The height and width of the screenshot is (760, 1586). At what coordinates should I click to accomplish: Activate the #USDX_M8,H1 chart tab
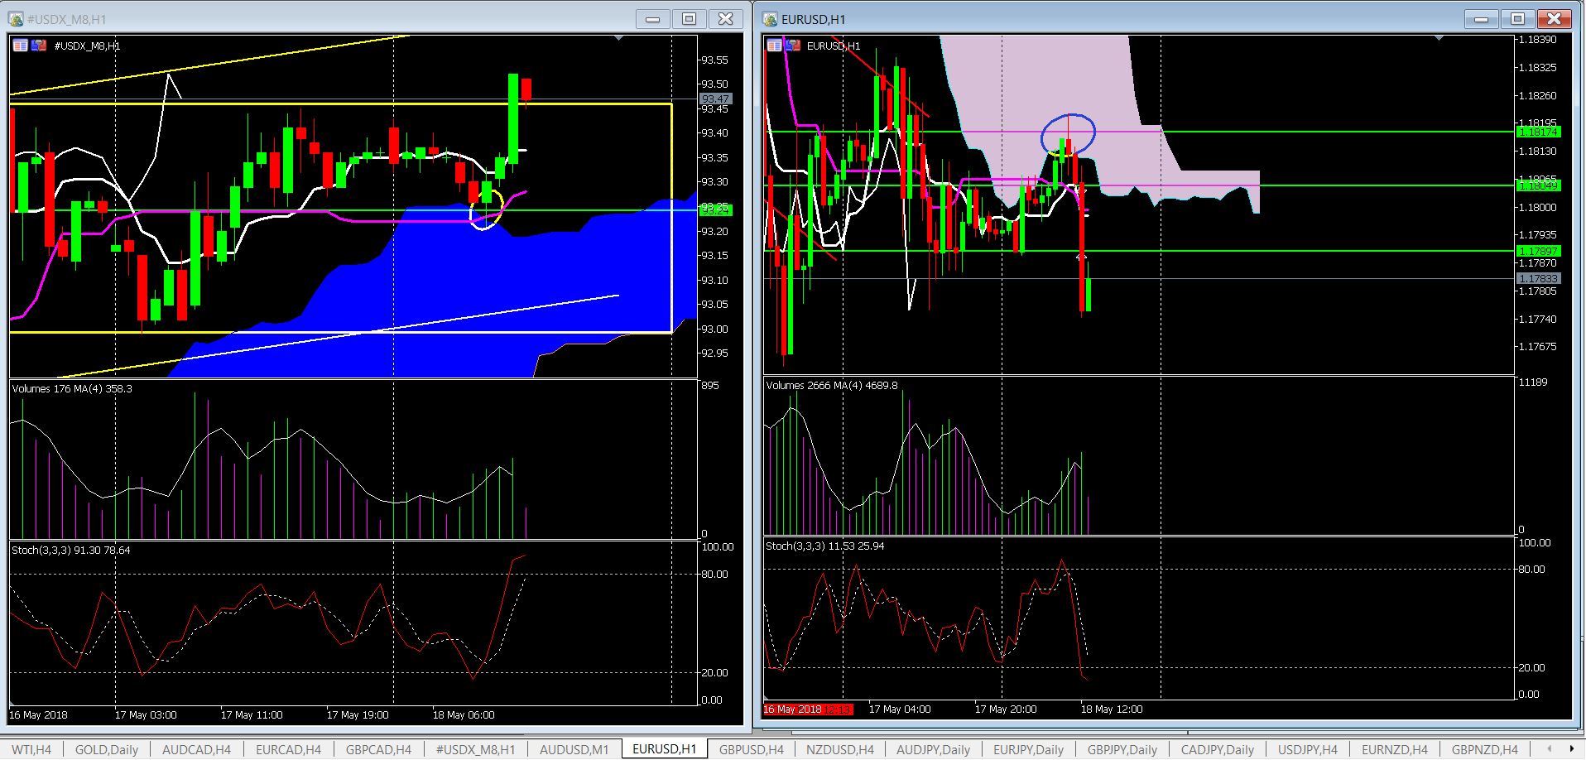(x=475, y=749)
